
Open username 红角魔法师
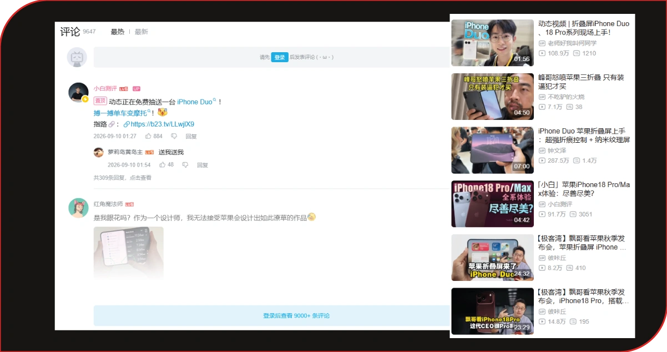click(x=108, y=204)
